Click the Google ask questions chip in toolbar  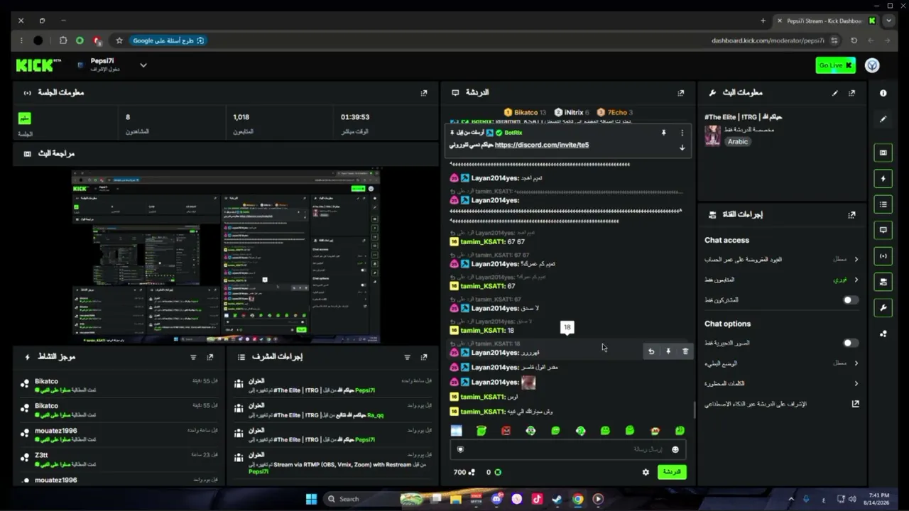coord(168,40)
